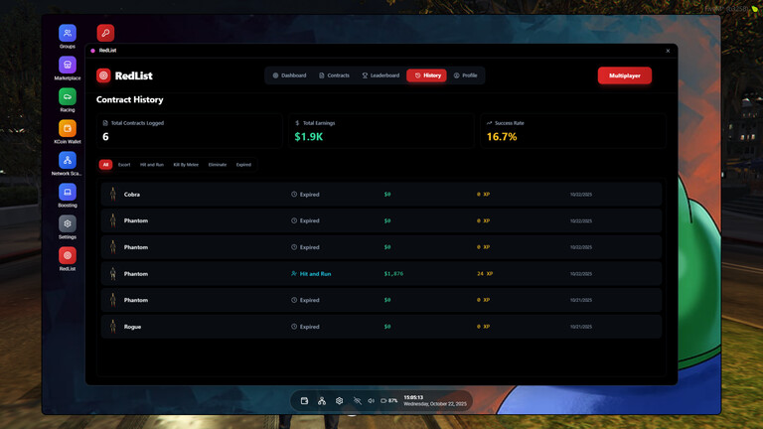The height and width of the screenshot is (429, 763).
Task: Click the Hit and Run status text
Action: tap(315, 274)
